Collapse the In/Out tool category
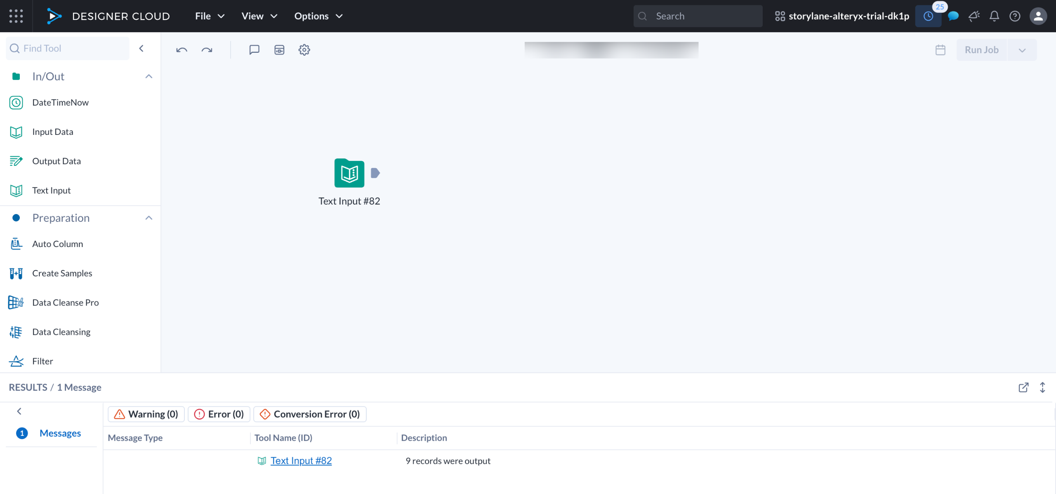 [x=149, y=76]
